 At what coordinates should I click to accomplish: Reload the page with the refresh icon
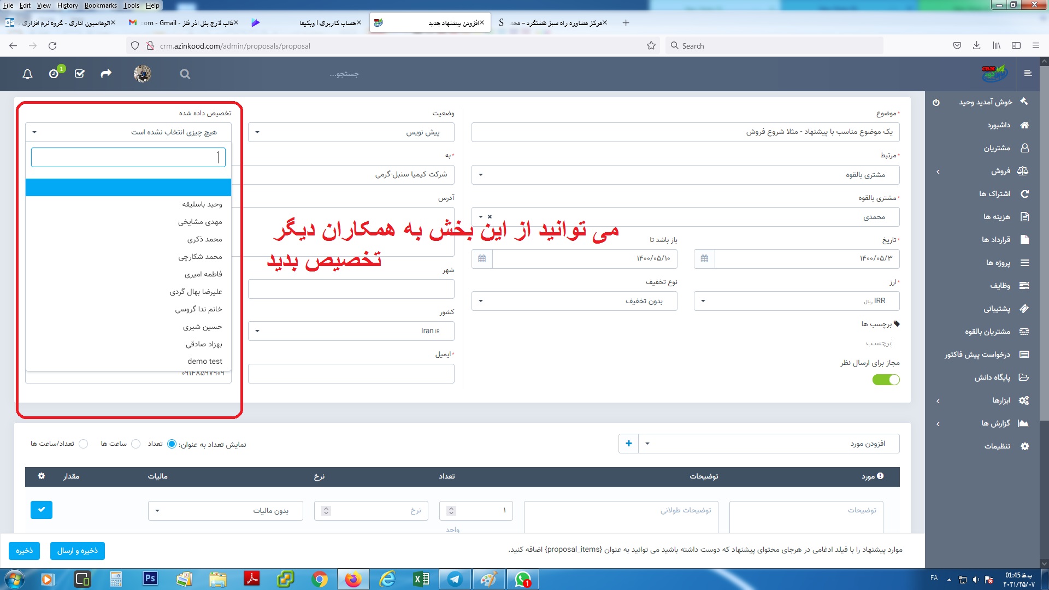pyautogui.click(x=52, y=46)
